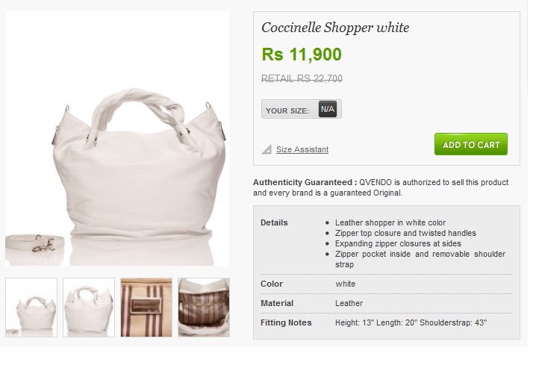Click the YOUR SIZE label

pyautogui.click(x=287, y=110)
